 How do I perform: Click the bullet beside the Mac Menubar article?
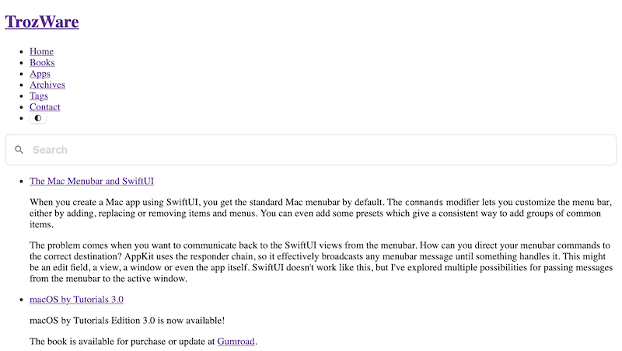(x=20, y=181)
